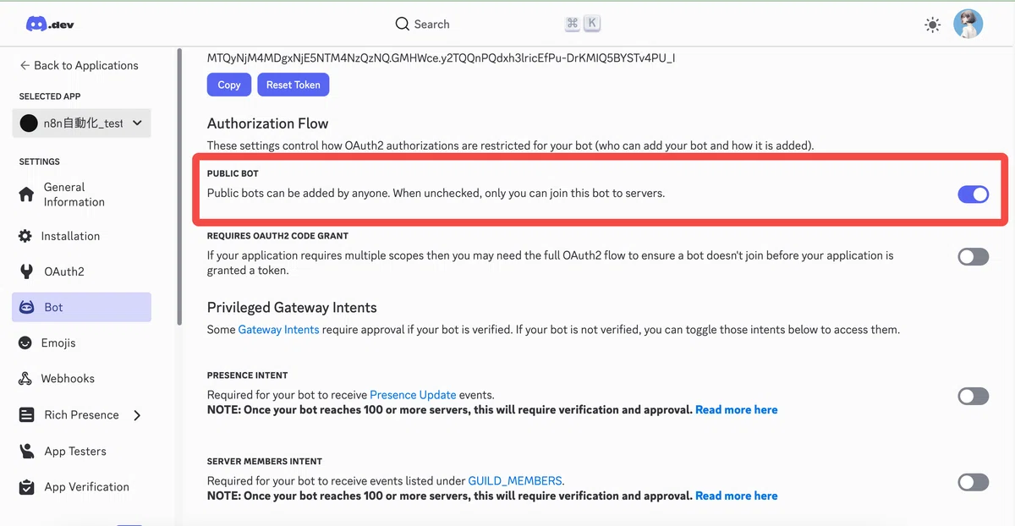Image resolution: width=1015 pixels, height=526 pixels.
Task: Disable the Public Bot toggle
Action: (x=973, y=195)
